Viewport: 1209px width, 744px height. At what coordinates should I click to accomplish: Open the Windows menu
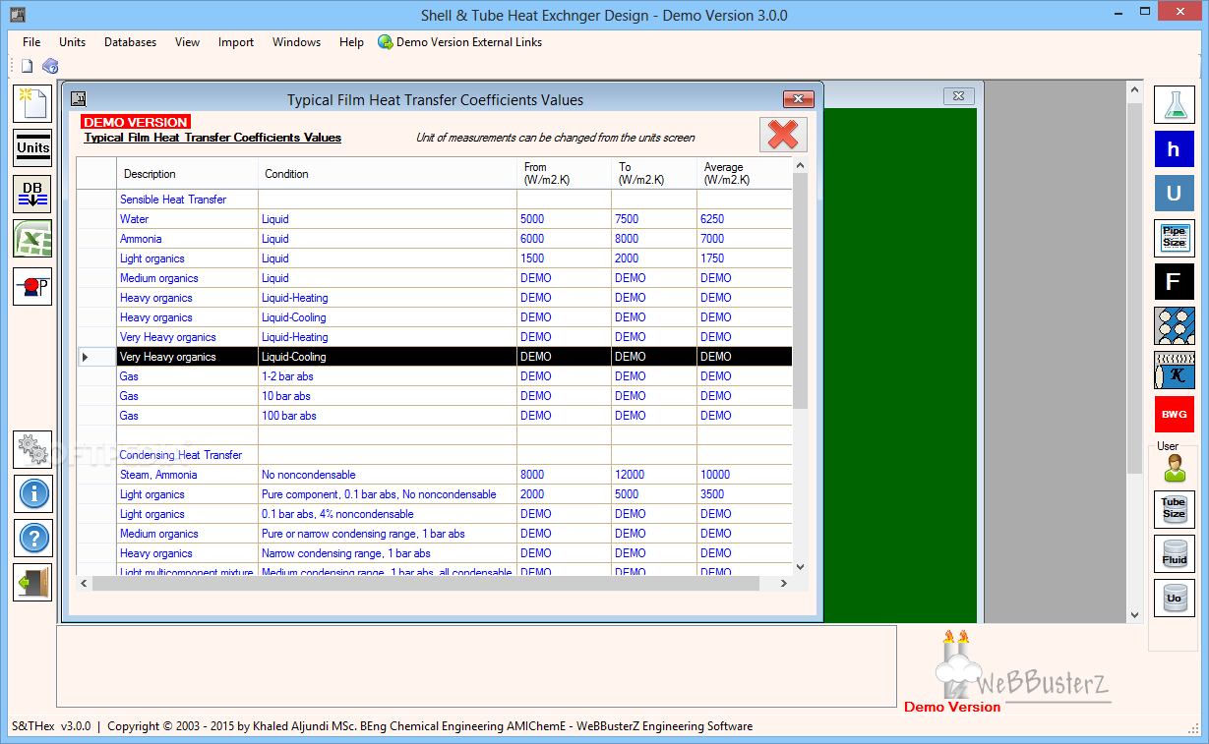[296, 42]
